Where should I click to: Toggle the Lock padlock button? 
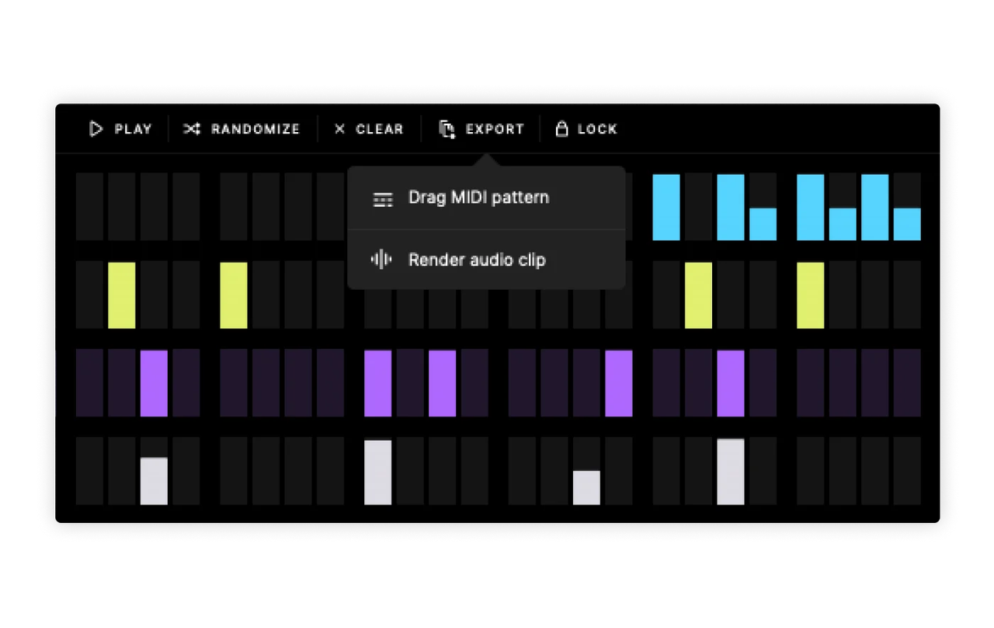click(586, 129)
